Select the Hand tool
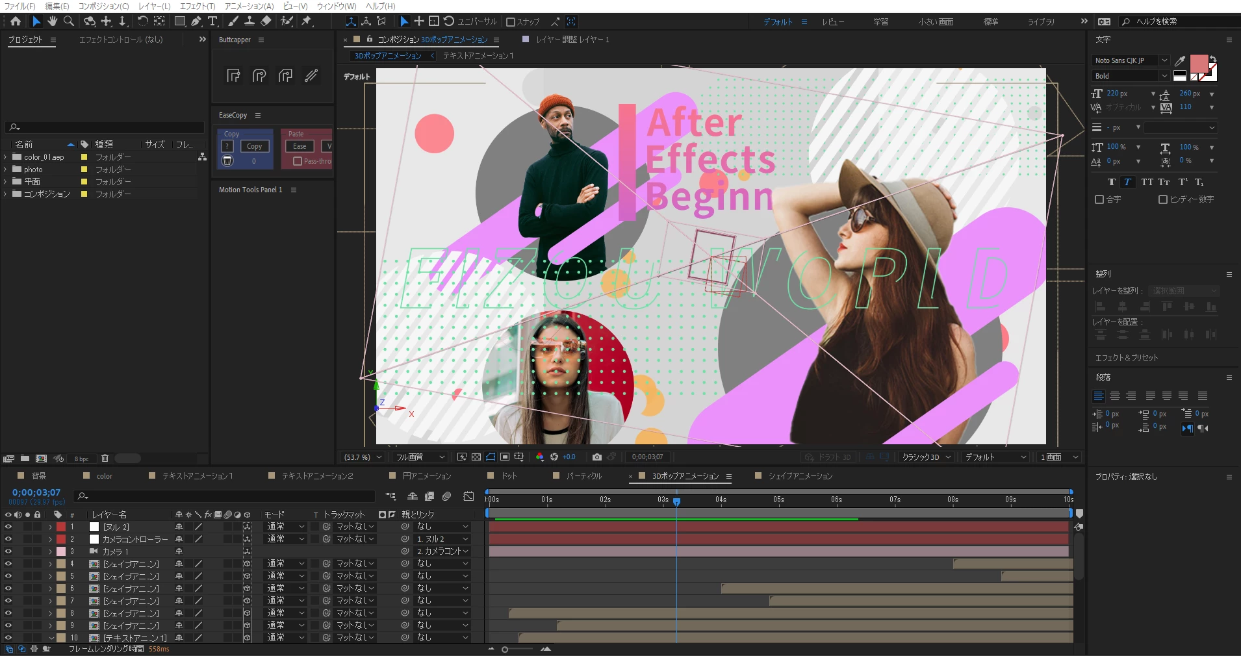The width and height of the screenshot is (1241, 656). point(52,21)
